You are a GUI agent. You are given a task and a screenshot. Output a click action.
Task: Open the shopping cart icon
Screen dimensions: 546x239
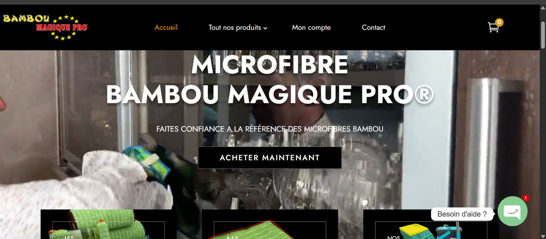(493, 28)
